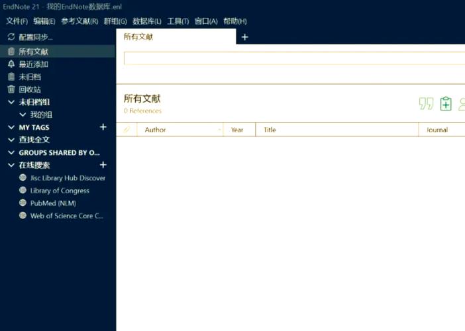
Task: Click the search input field
Action: tap(295, 58)
